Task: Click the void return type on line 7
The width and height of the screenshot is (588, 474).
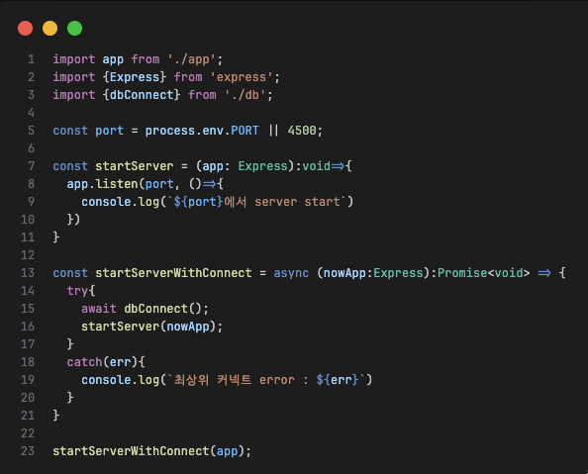Action: pos(316,166)
